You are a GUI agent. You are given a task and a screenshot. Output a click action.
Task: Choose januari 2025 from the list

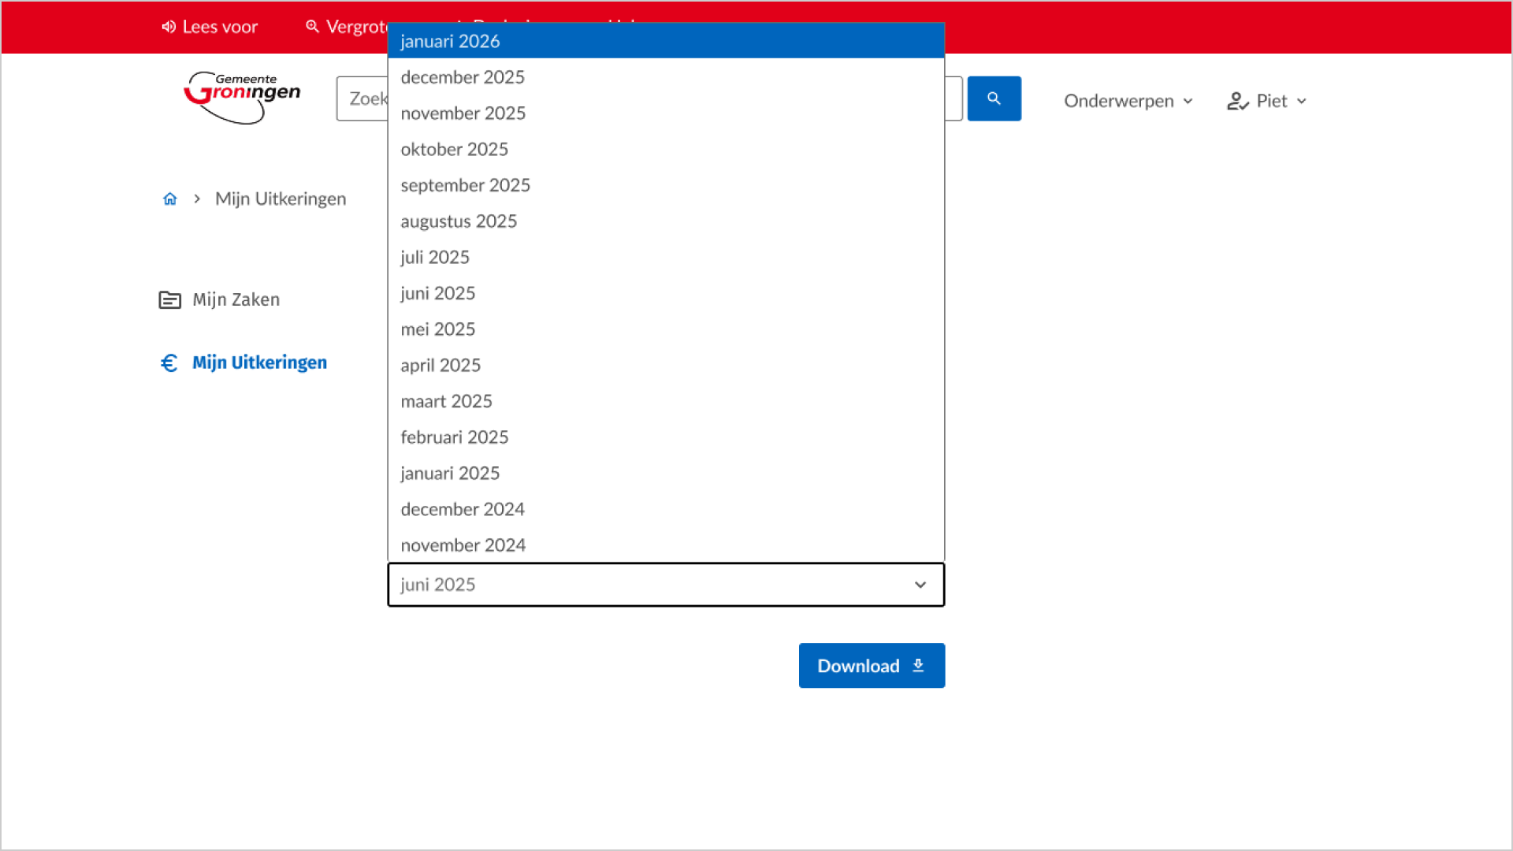[x=666, y=473]
